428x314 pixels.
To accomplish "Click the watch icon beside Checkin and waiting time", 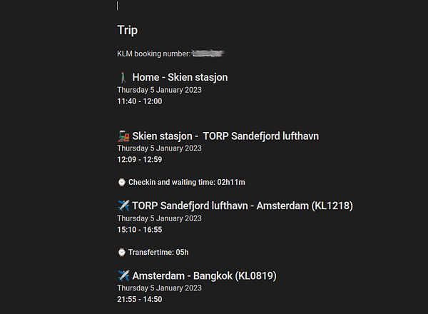I will [x=121, y=182].
